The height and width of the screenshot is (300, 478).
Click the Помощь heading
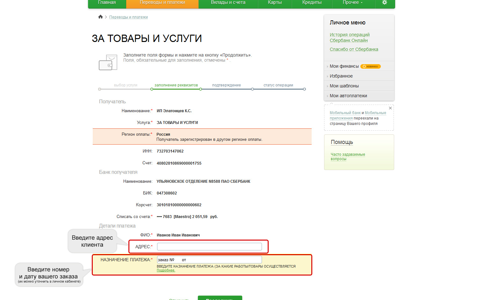342,142
